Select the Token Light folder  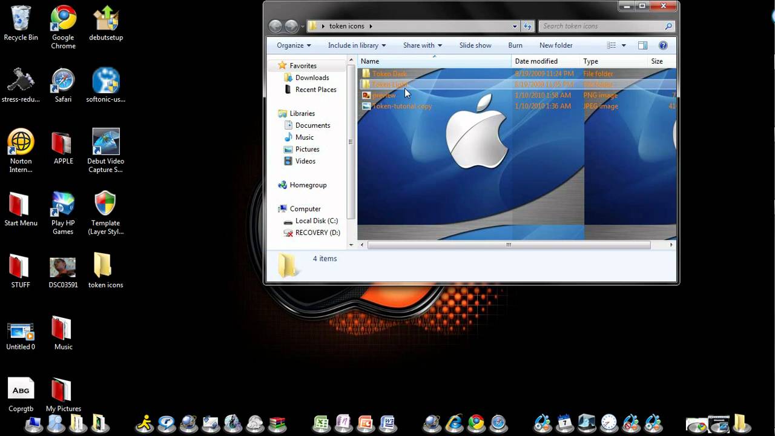(389, 85)
